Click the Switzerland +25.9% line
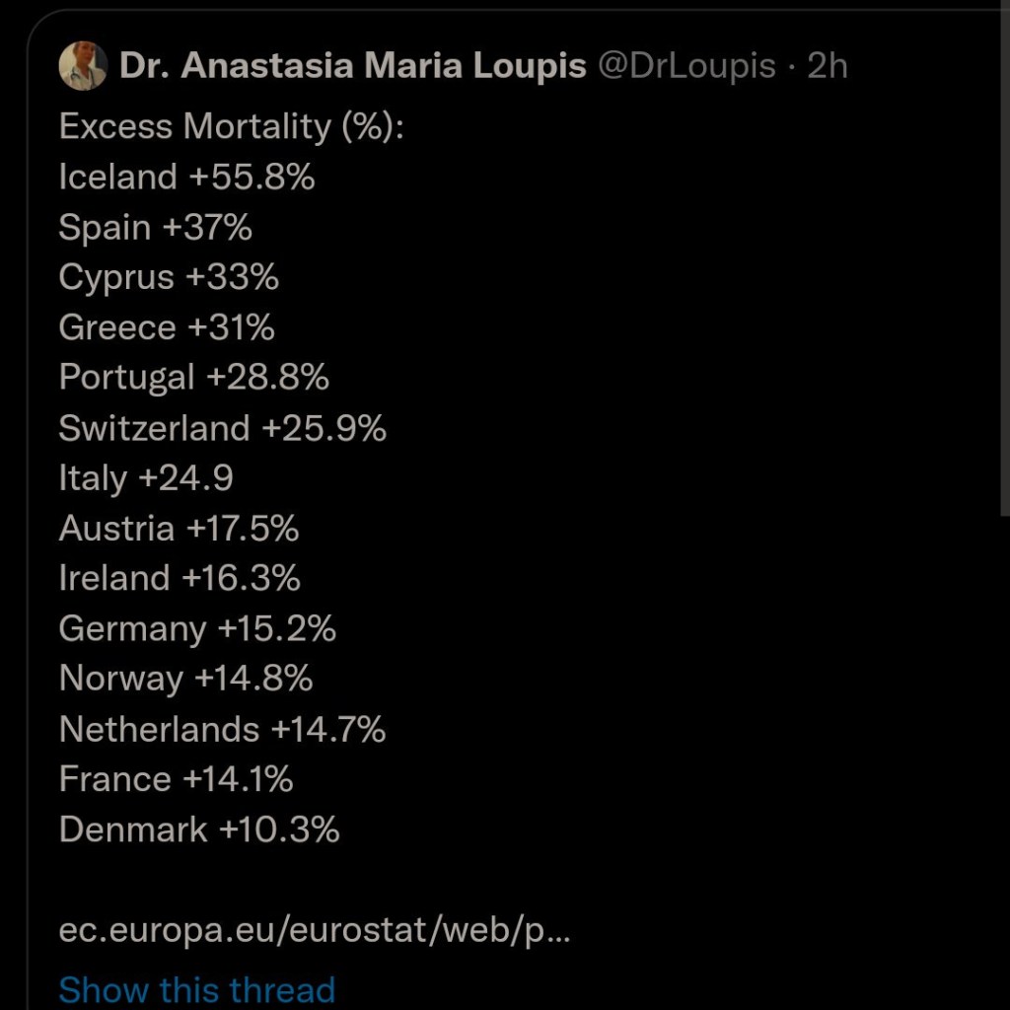Viewport: 1010px width, 1010px height. click(x=222, y=428)
